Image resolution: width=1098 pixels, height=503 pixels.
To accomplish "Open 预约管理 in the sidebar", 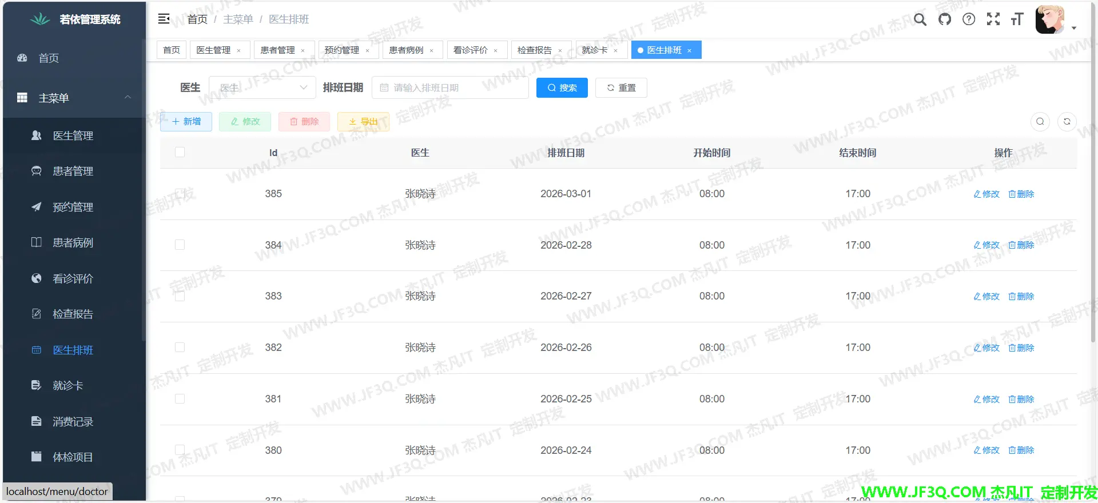I will (73, 207).
